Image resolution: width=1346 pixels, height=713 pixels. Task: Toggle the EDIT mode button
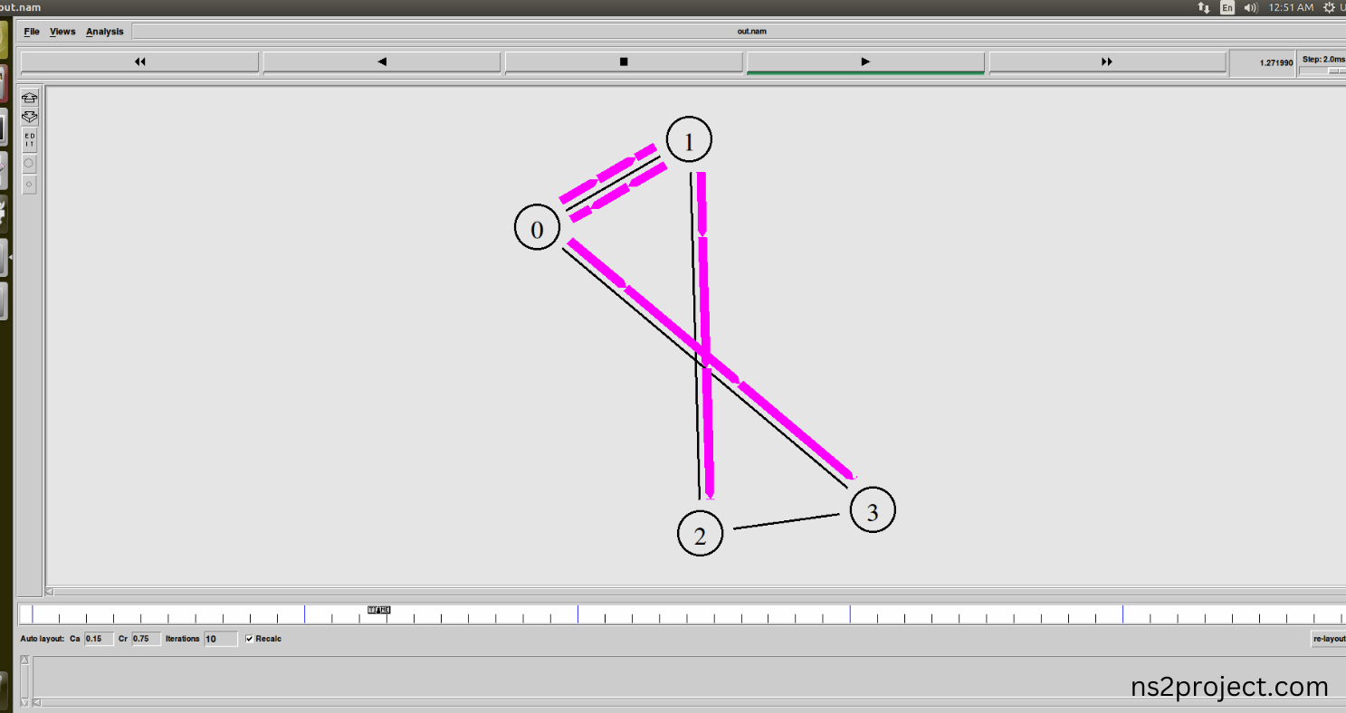click(x=30, y=140)
